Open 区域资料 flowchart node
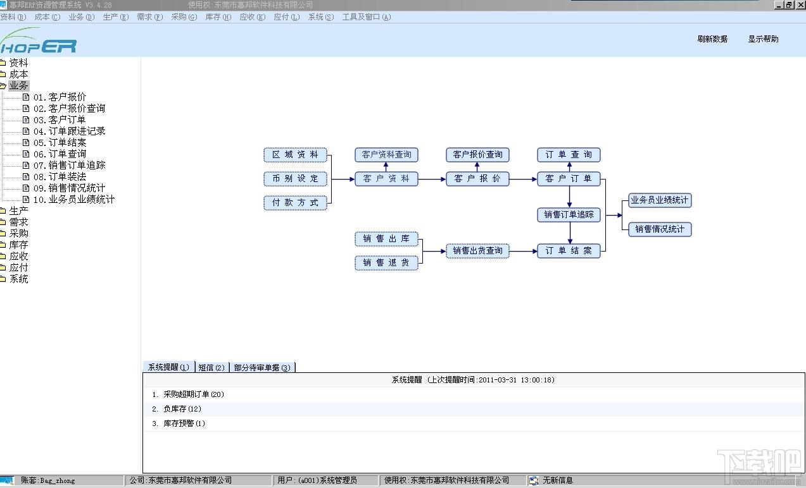This screenshot has width=806, height=488. 296,155
